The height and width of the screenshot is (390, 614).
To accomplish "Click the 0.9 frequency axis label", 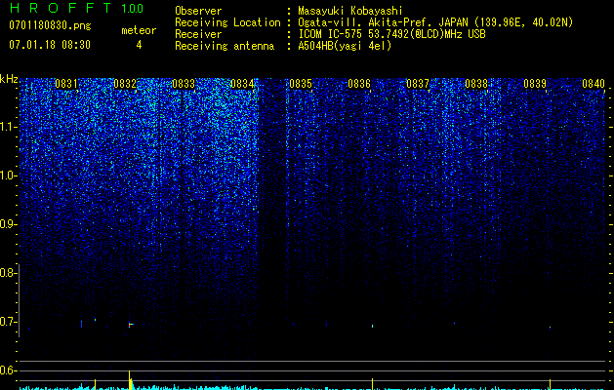I will tap(8, 224).
